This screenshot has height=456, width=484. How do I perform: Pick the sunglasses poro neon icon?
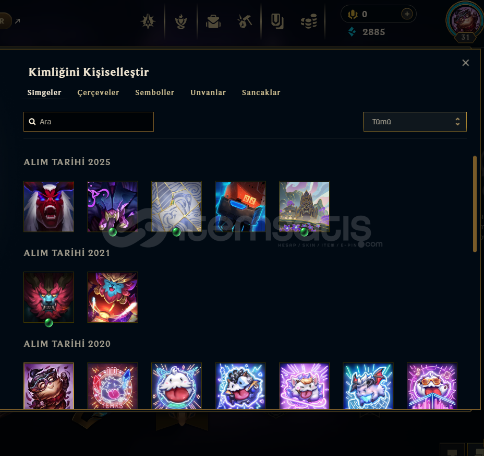click(x=432, y=386)
